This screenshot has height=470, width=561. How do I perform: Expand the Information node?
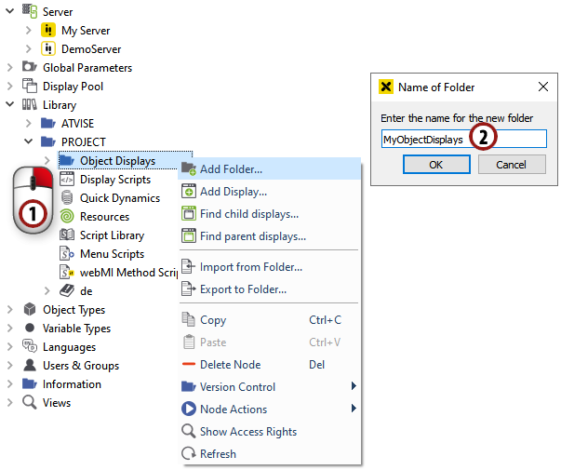10,383
